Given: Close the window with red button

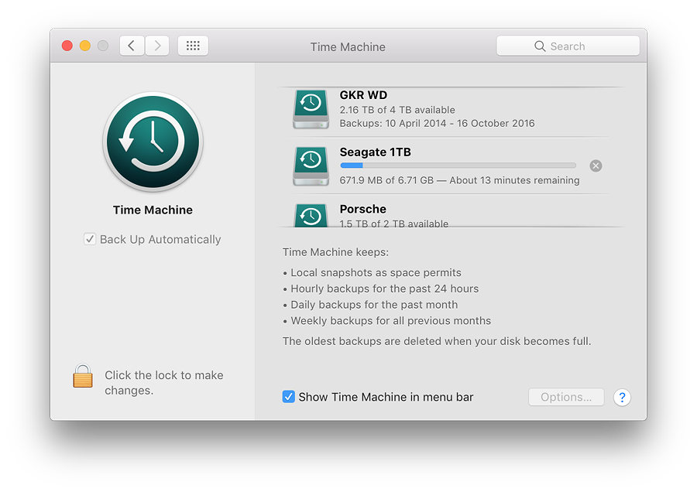Looking at the screenshot, I should click(x=67, y=46).
